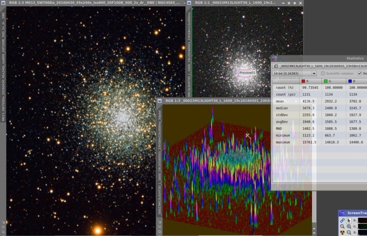The width and height of the screenshot is (367, 236).
Task: Activate the M013_SW700Da image window title bar
Action: click(93, 3)
